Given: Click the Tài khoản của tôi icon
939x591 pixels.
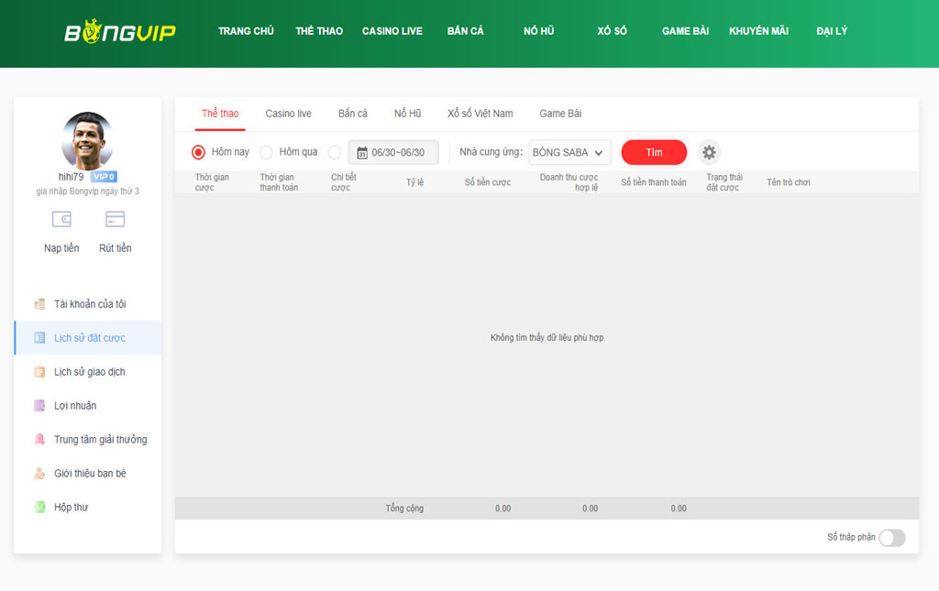Looking at the screenshot, I should [39, 304].
